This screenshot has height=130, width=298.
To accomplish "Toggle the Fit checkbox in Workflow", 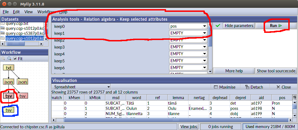I will tap(15, 59).
